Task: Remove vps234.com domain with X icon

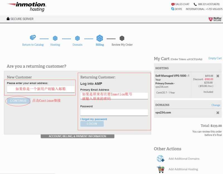Action: coord(218,113)
